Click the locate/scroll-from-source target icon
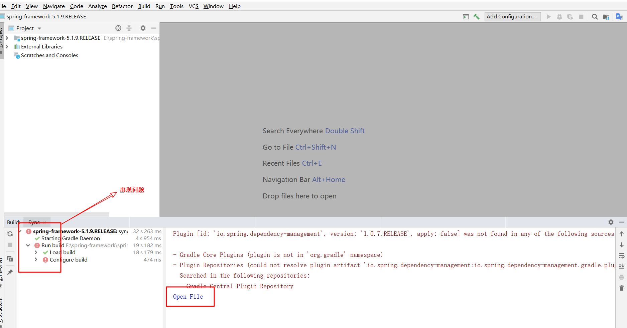The image size is (627, 328). pyautogui.click(x=118, y=28)
